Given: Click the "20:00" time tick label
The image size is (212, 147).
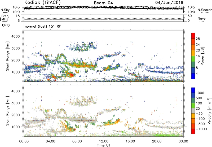Looking at the screenshot, I should point(157,141).
